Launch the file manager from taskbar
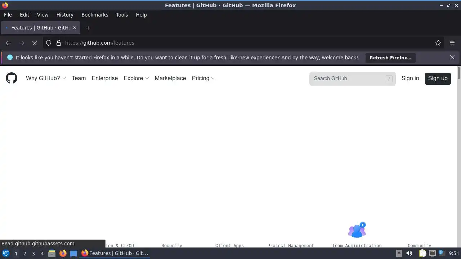The height and width of the screenshot is (259, 461). pyautogui.click(x=52, y=253)
